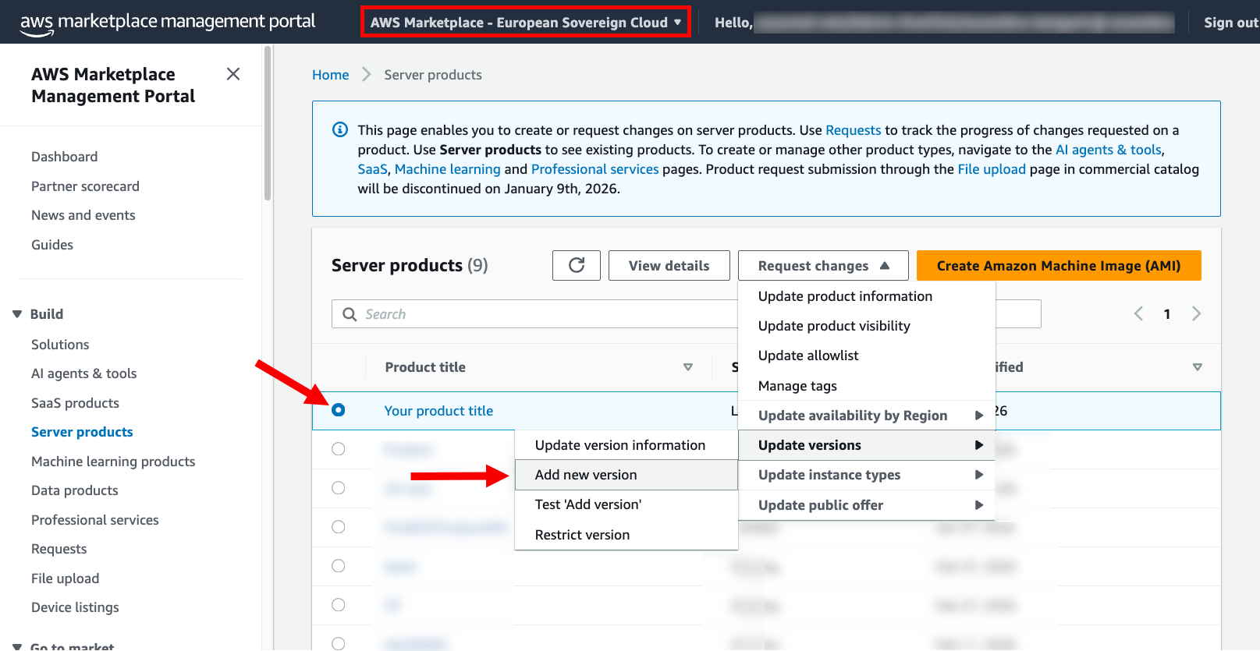The height and width of the screenshot is (651, 1260).
Task: Open Professional services in the sidebar
Action: click(95, 520)
